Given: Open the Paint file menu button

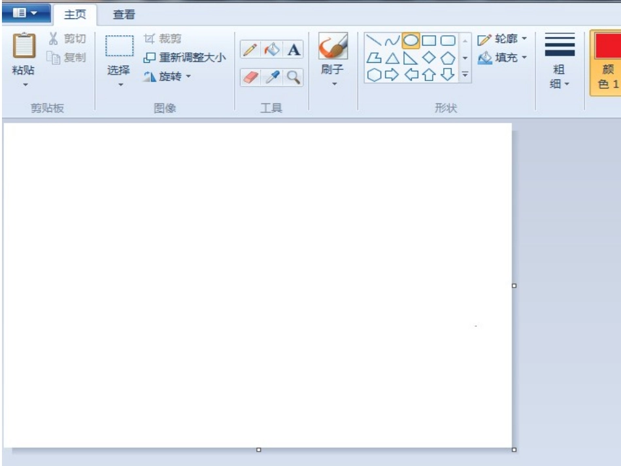Looking at the screenshot, I should point(25,13).
